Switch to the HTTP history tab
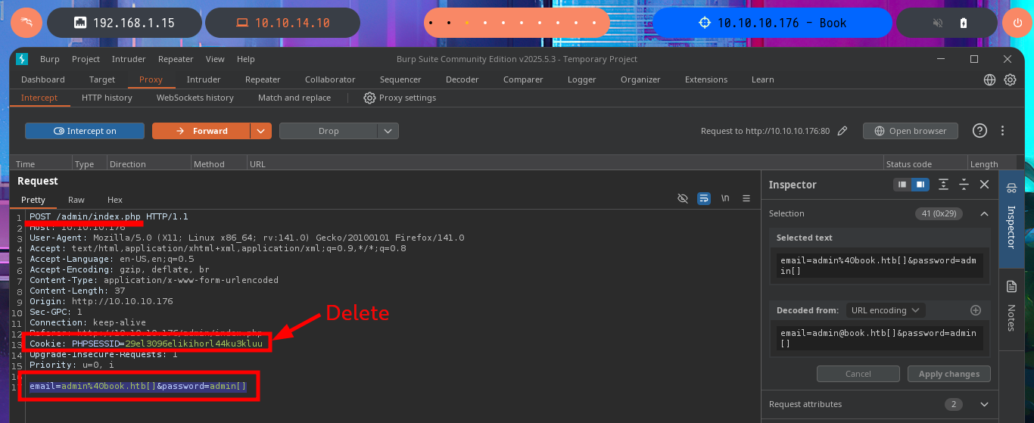 [107, 98]
